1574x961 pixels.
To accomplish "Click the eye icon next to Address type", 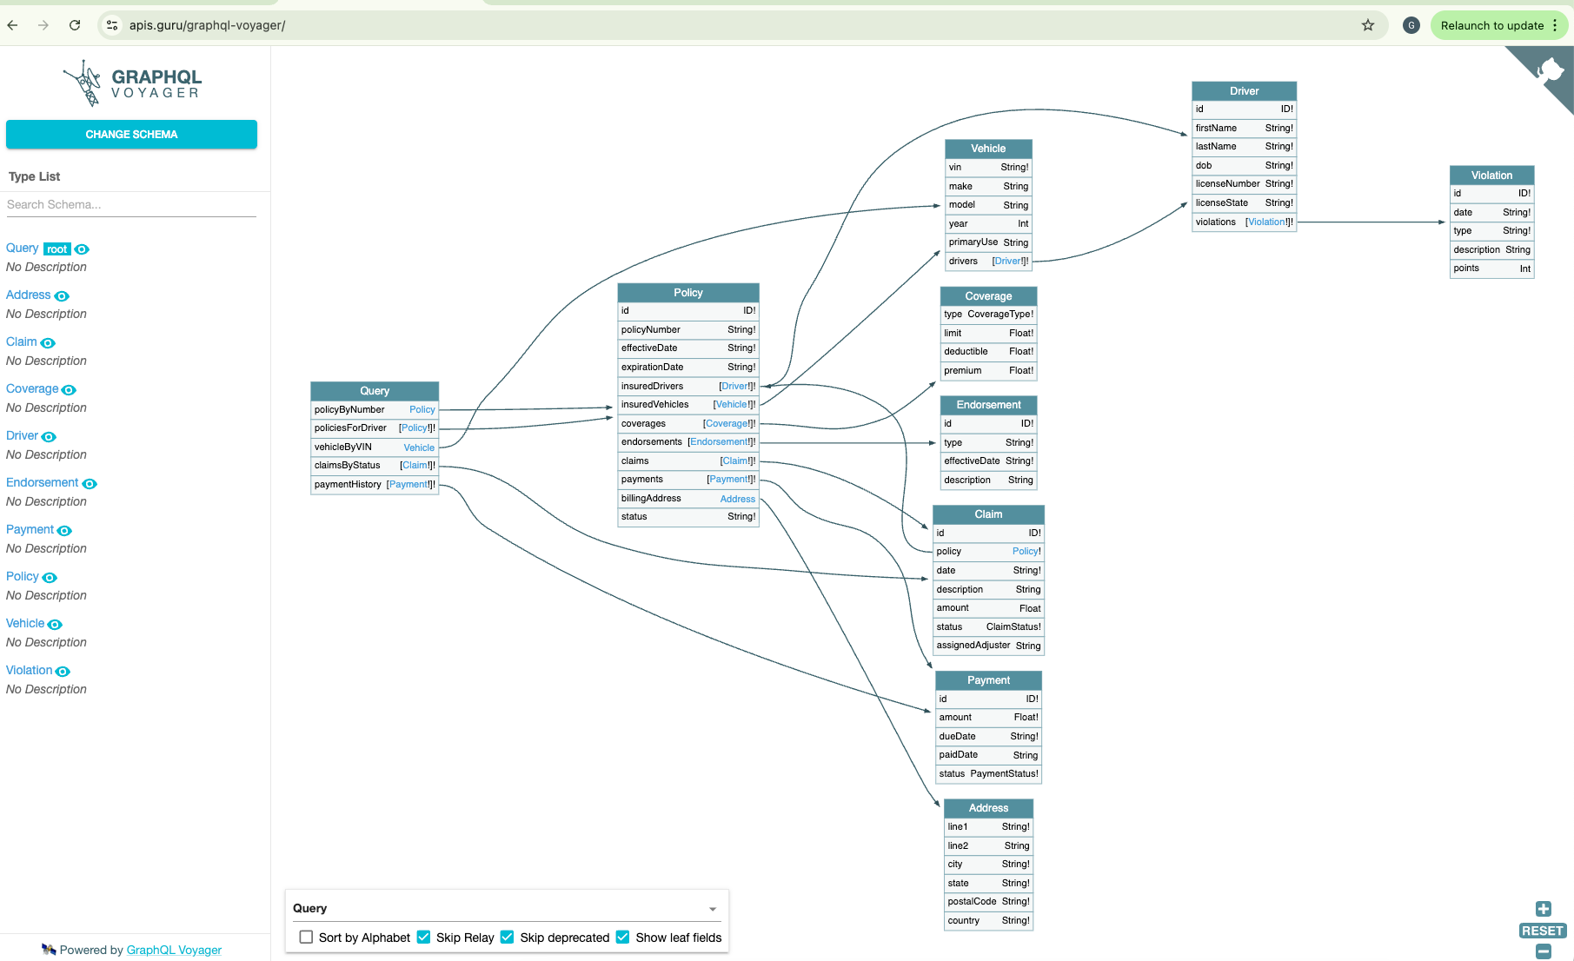I will point(62,296).
